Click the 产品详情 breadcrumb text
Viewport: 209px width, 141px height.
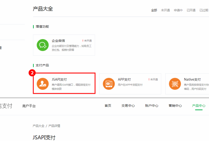pos(54,126)
